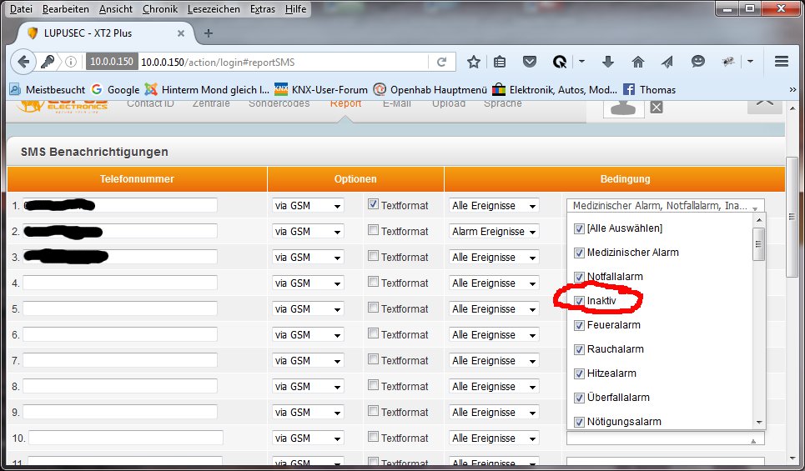
Task: Open the Pocket icon in toolbar
Action: [529, 62]
